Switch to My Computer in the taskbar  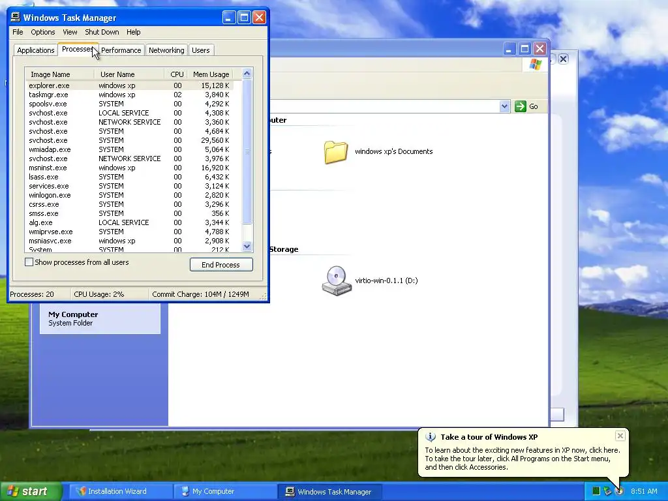tap(224, 491)
